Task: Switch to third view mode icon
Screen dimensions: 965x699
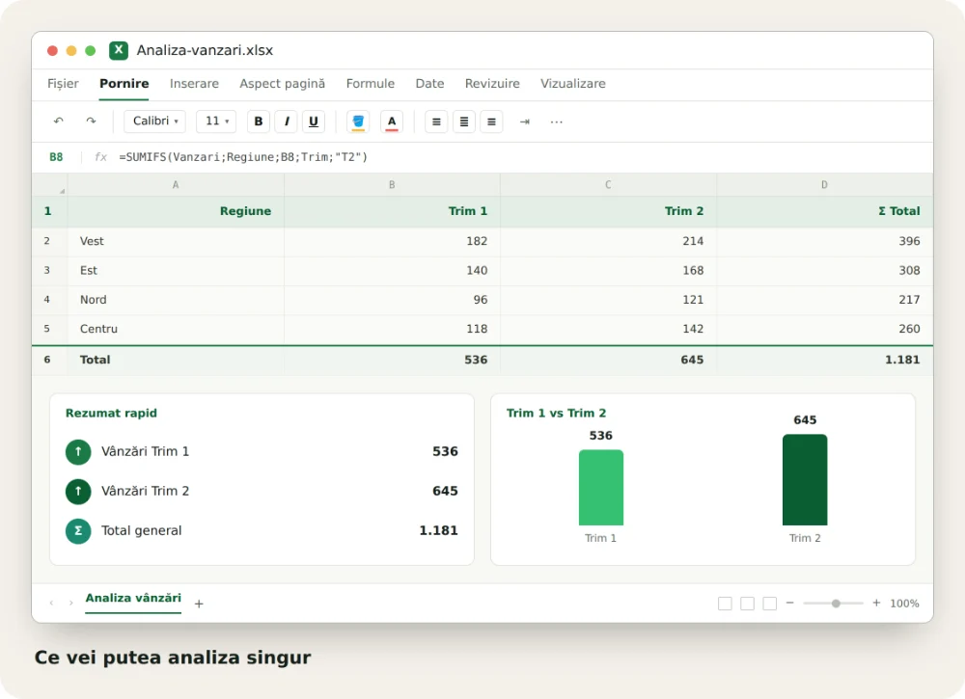Action: [x=769, y=604]
